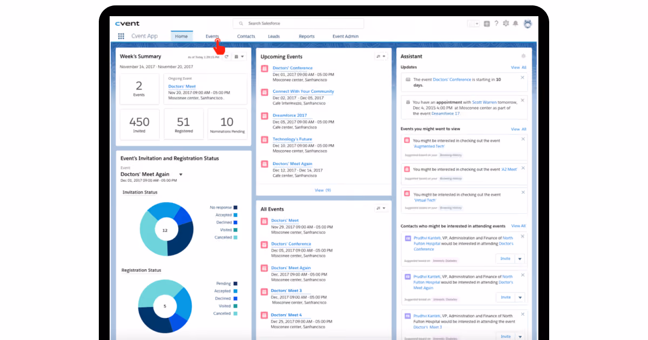The image size is (648, 340).
Task: Click Invitation Status Cancelled legend swatch
Action: click(235, 237)
